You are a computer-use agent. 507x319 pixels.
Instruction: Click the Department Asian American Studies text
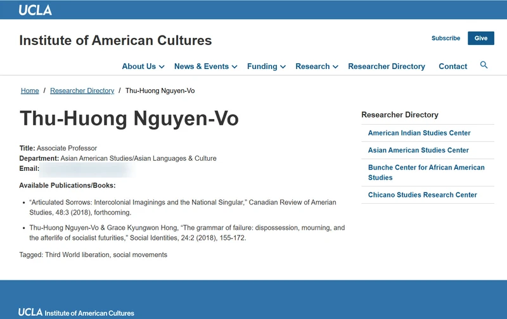(118, 158)
